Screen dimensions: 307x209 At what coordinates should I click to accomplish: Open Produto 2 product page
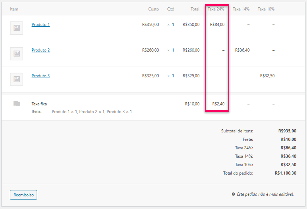click(x=41, y=50)
